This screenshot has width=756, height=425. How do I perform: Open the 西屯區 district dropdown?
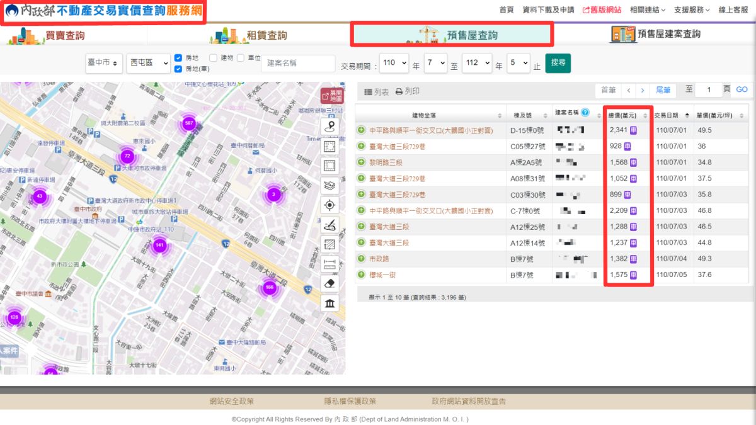[x=147, y=62]
